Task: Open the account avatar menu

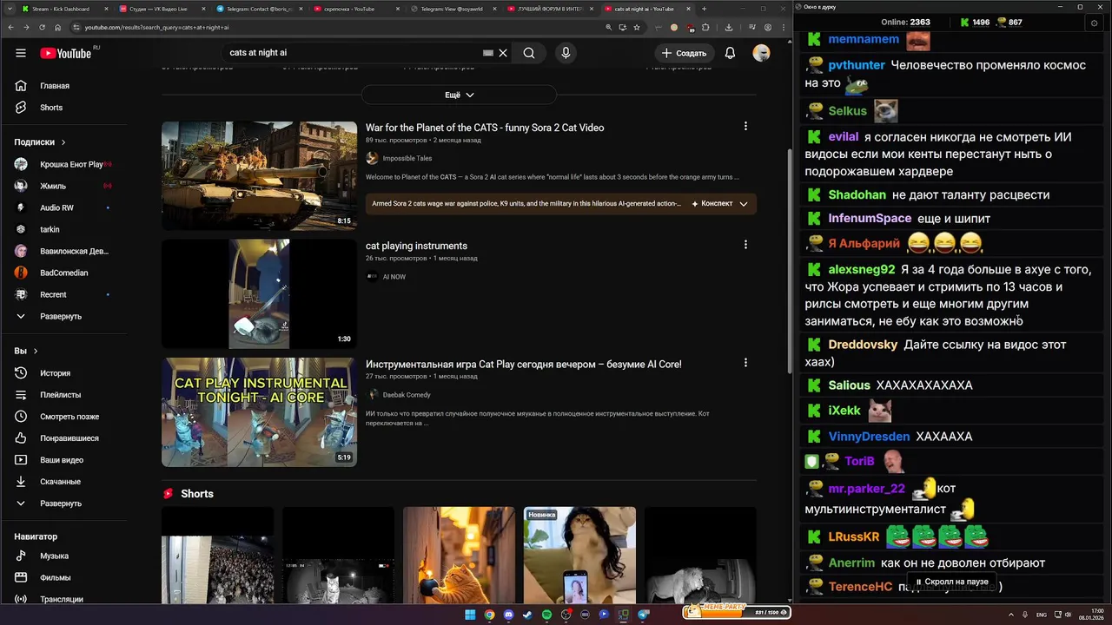Action: [761, 53]
